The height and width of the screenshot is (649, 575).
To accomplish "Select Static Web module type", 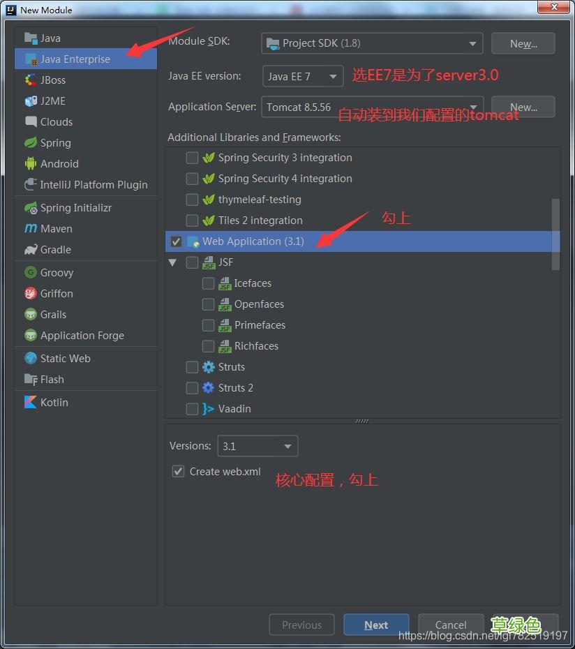I will click(65, 359).
